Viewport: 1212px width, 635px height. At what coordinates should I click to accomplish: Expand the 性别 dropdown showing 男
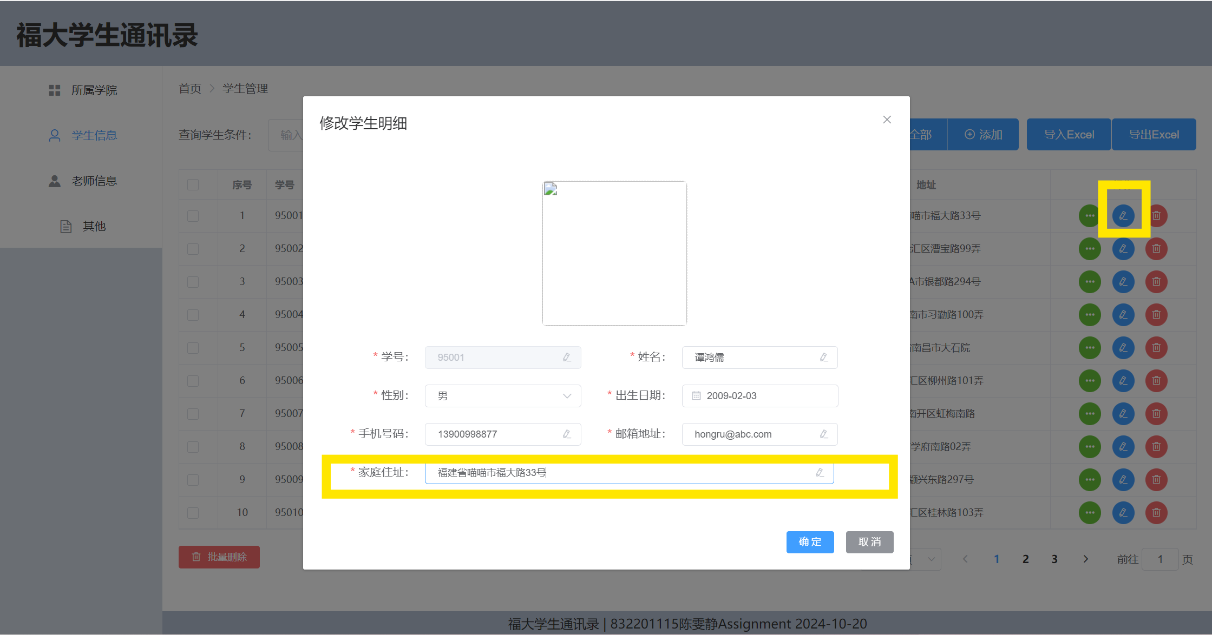click(x=502, y=396)
